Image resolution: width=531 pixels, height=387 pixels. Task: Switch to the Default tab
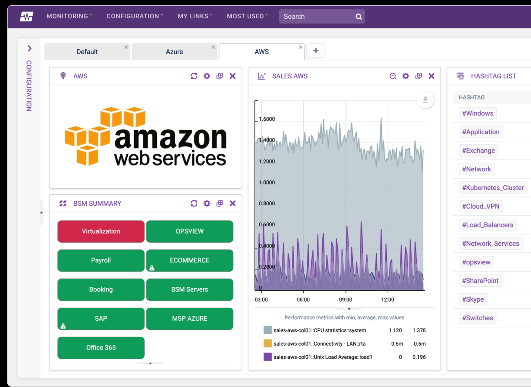[87, 51]
